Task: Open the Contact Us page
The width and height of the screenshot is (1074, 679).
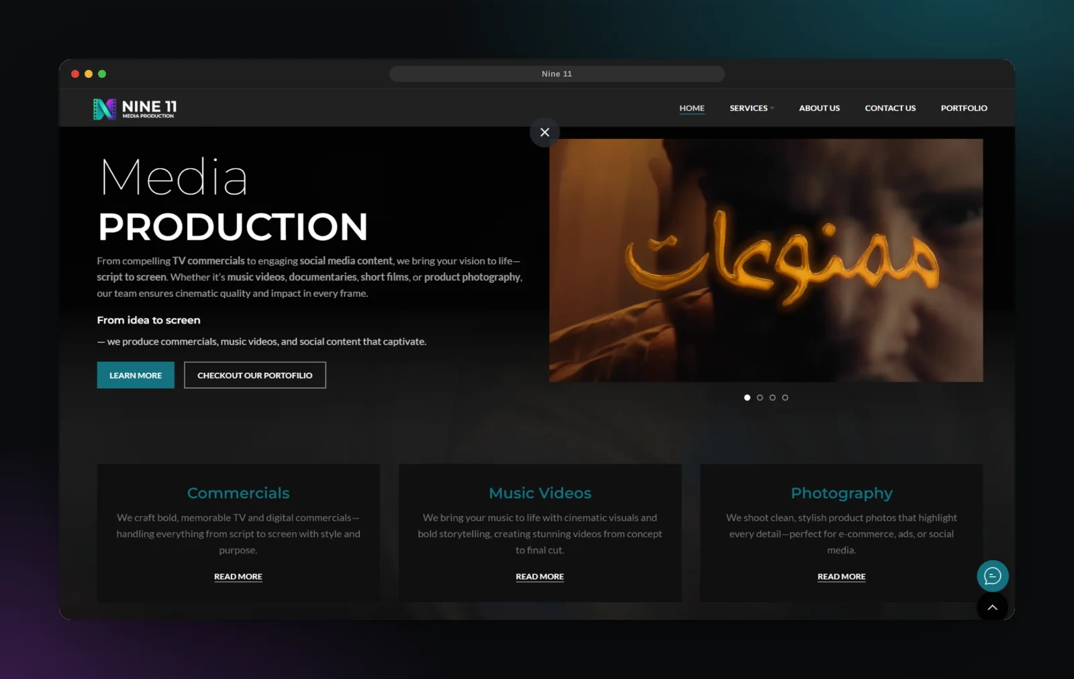Action: [x=890, y=108]
